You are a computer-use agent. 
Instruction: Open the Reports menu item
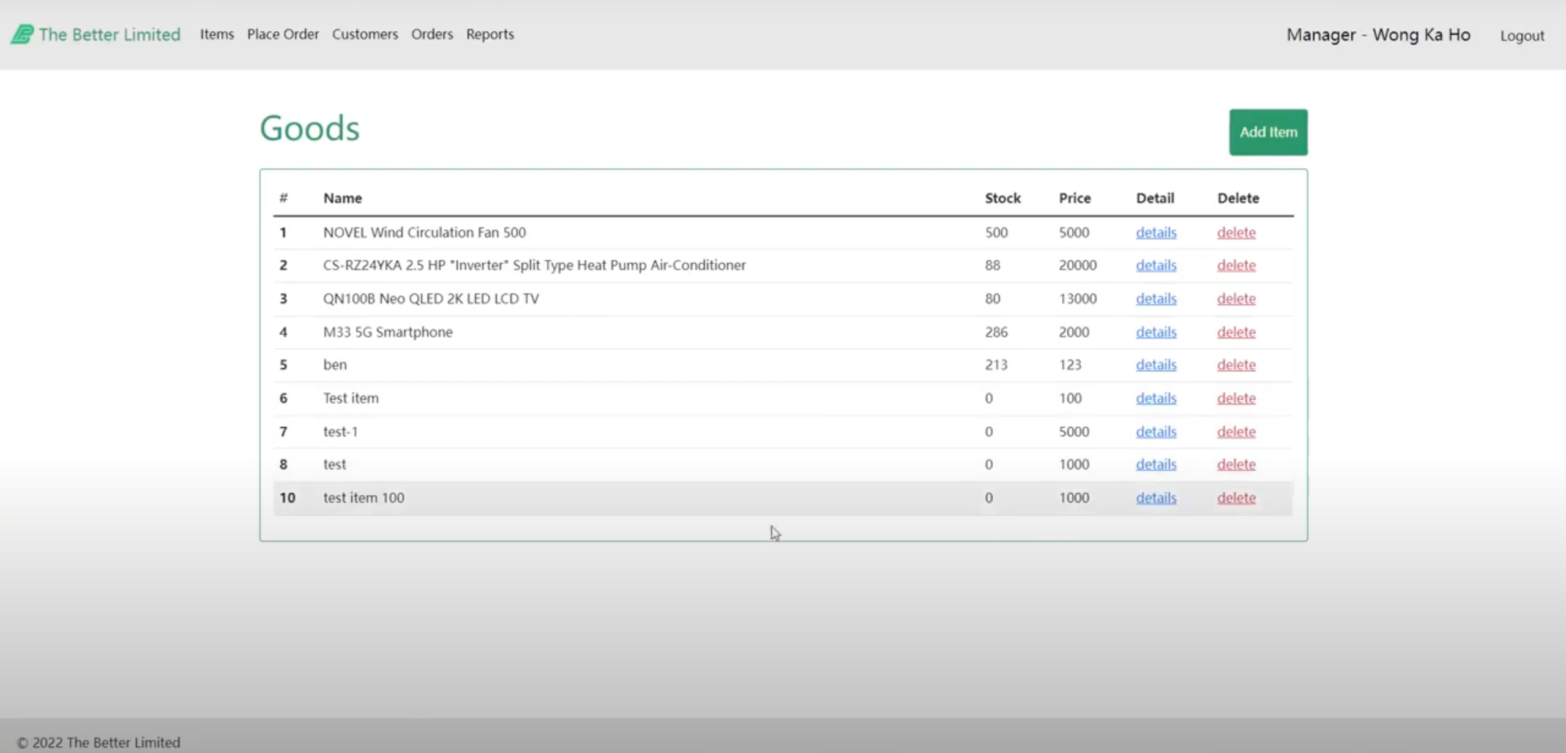point(490,34)
